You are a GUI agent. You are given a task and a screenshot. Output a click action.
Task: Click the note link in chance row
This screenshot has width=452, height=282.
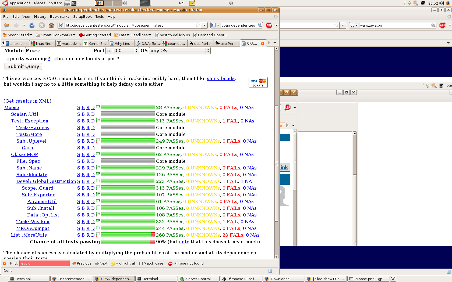click(184, 242)
